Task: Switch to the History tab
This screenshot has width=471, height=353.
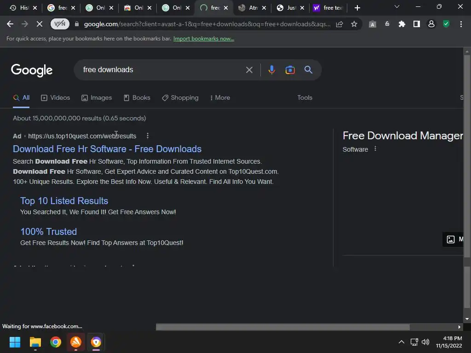Action: (x=20, y=8)
